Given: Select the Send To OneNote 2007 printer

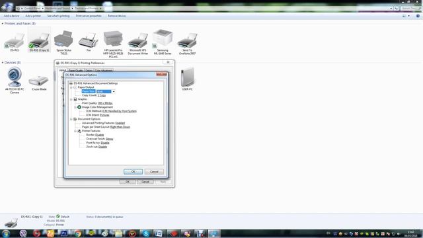Looking at the screenshot, I should pyautogui.click(x=187, y=43).
